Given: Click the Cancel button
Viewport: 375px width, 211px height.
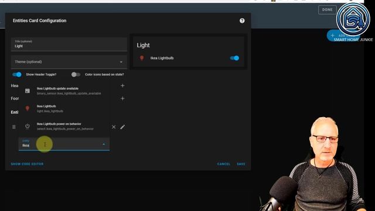Looking at the screenshot, I should 224,164.
